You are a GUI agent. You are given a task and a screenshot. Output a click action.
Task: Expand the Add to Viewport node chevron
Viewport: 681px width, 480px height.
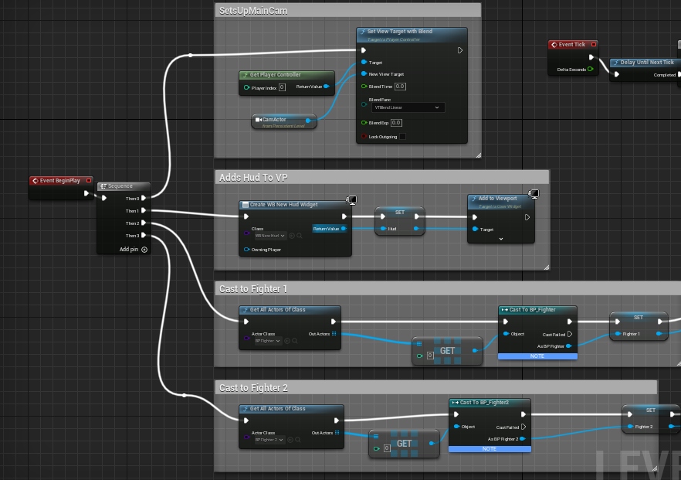pyautogui.click(x=501, y=239)
